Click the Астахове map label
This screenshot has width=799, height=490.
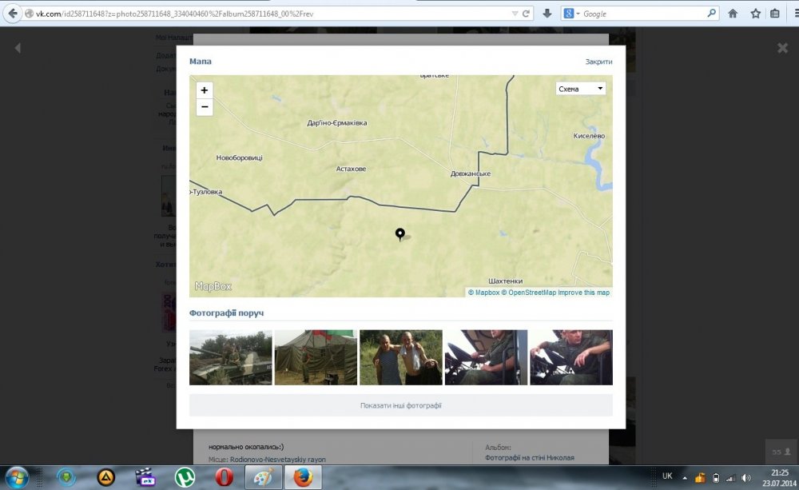[351, 169]
